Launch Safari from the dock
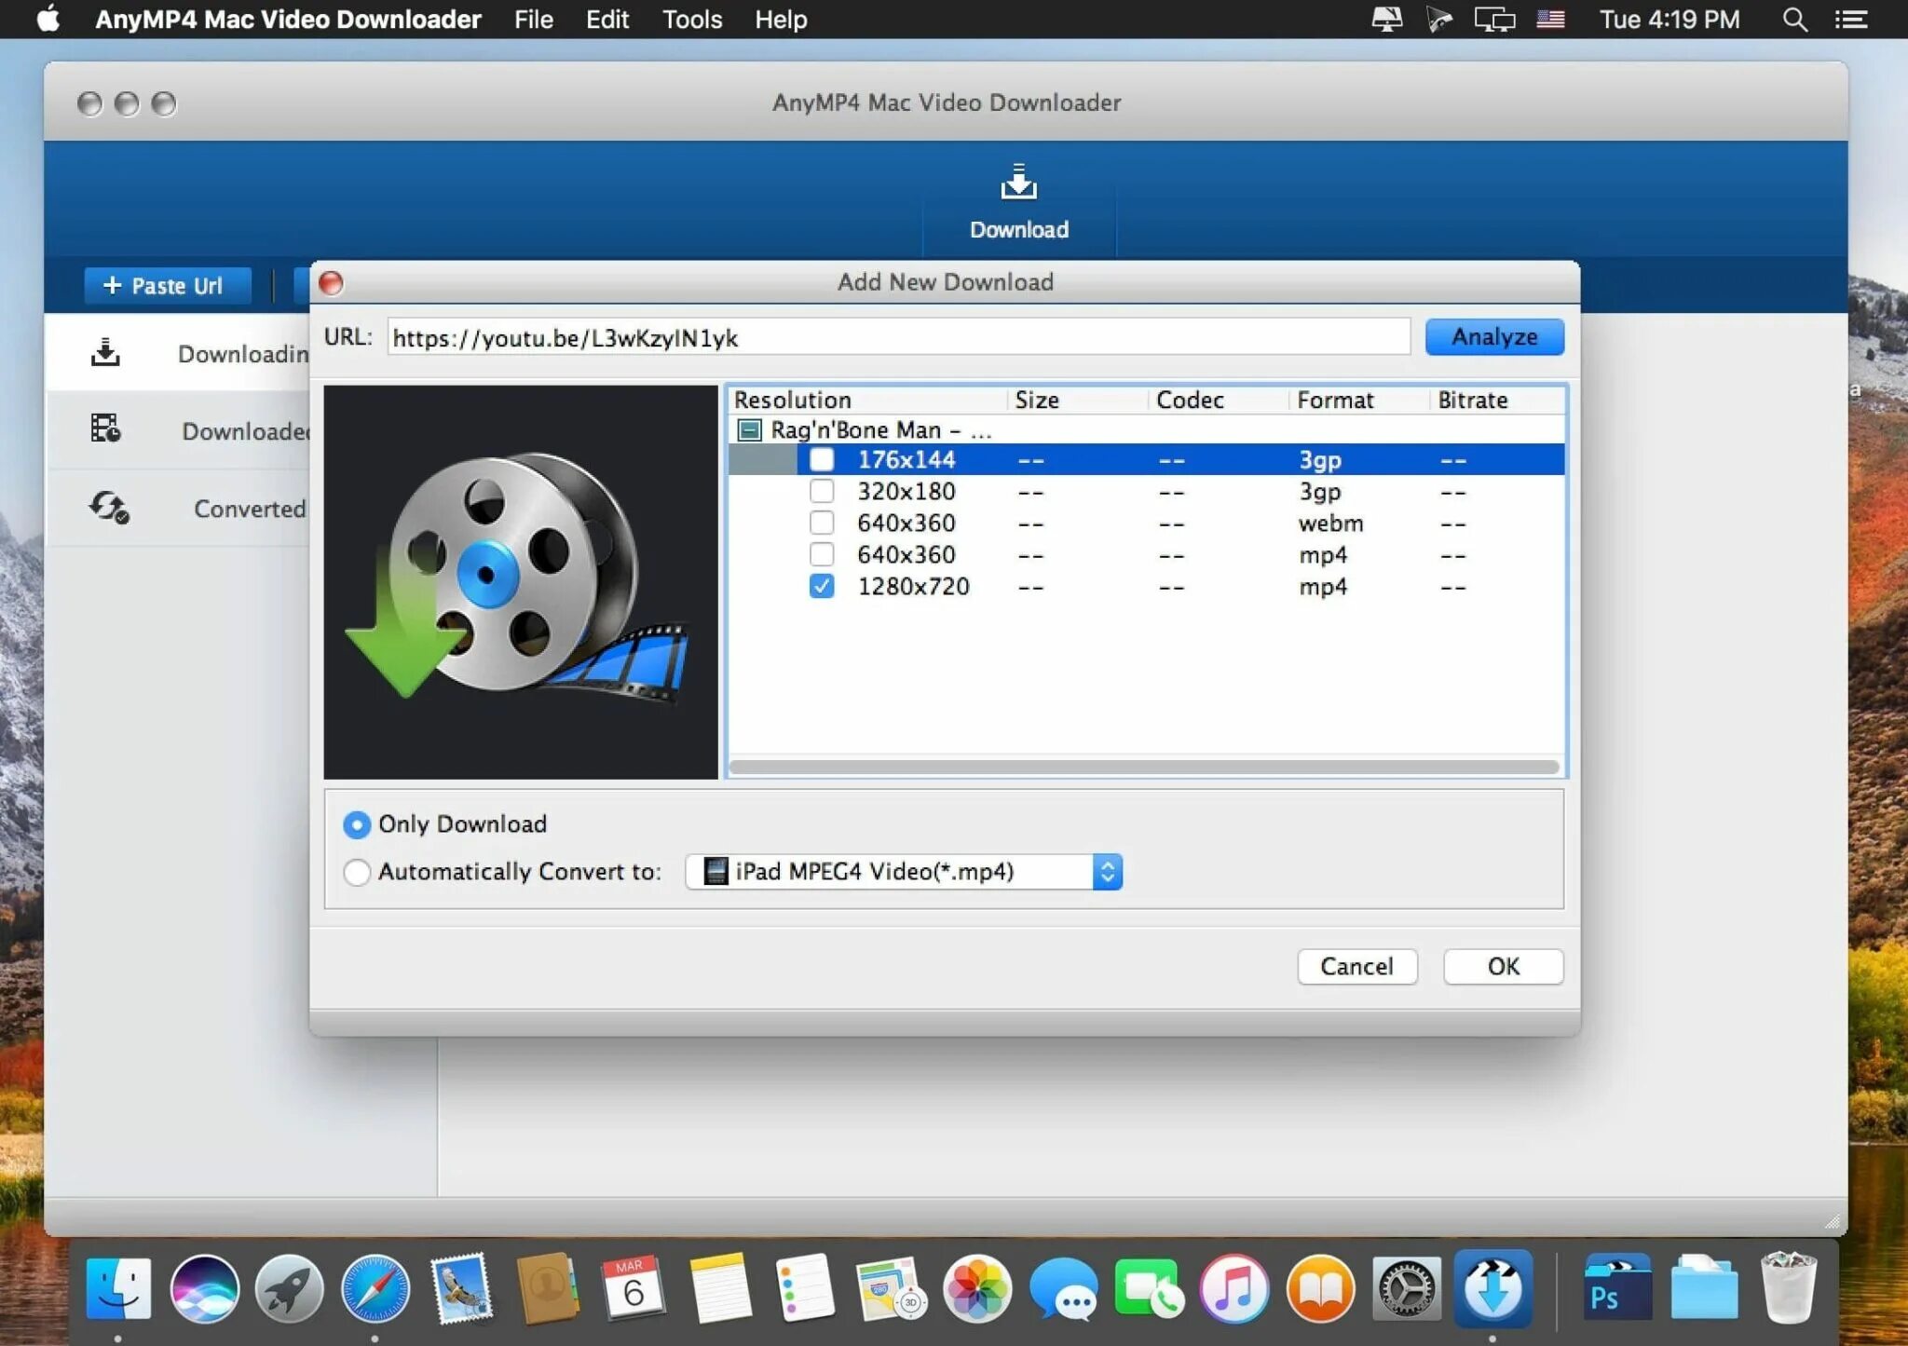 (375, 1290)
